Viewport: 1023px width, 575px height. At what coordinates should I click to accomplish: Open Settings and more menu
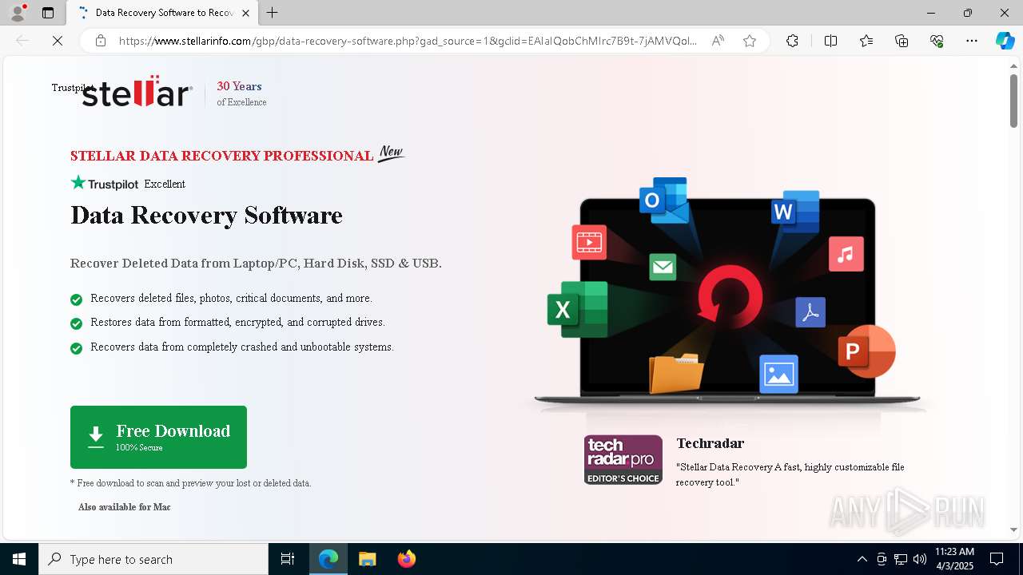point(972,41)
